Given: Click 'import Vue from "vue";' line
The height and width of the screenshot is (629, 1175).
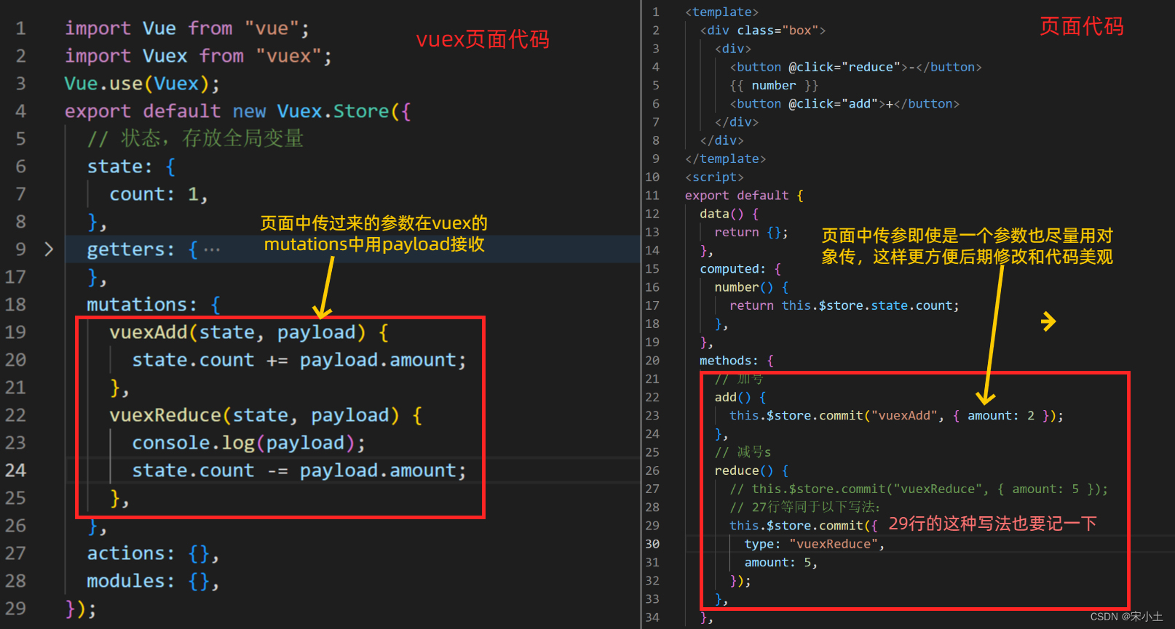Looking at the screenshot, I should tap(187, 28).
